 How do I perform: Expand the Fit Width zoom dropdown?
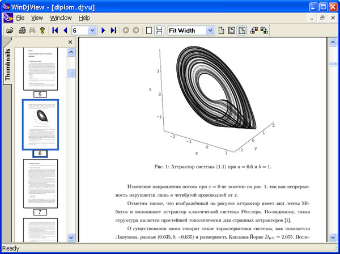click(210, 30)
